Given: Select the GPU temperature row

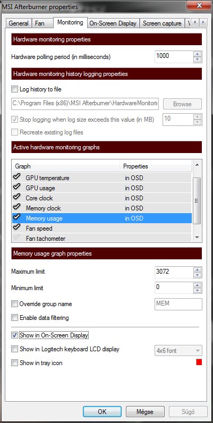Looking at the screenshot, I should tap(102, 178).
